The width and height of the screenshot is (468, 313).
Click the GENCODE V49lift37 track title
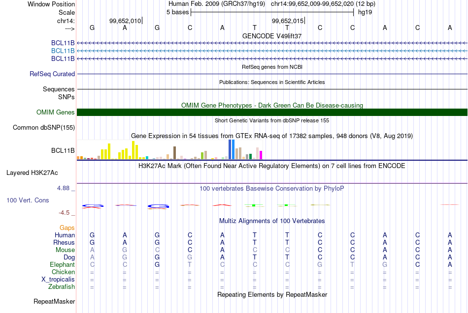tap(272, 36)
